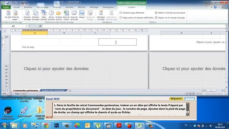Open Adobe Reader from the taskbar
Screen dimensions: 229x129
[119, 125]
